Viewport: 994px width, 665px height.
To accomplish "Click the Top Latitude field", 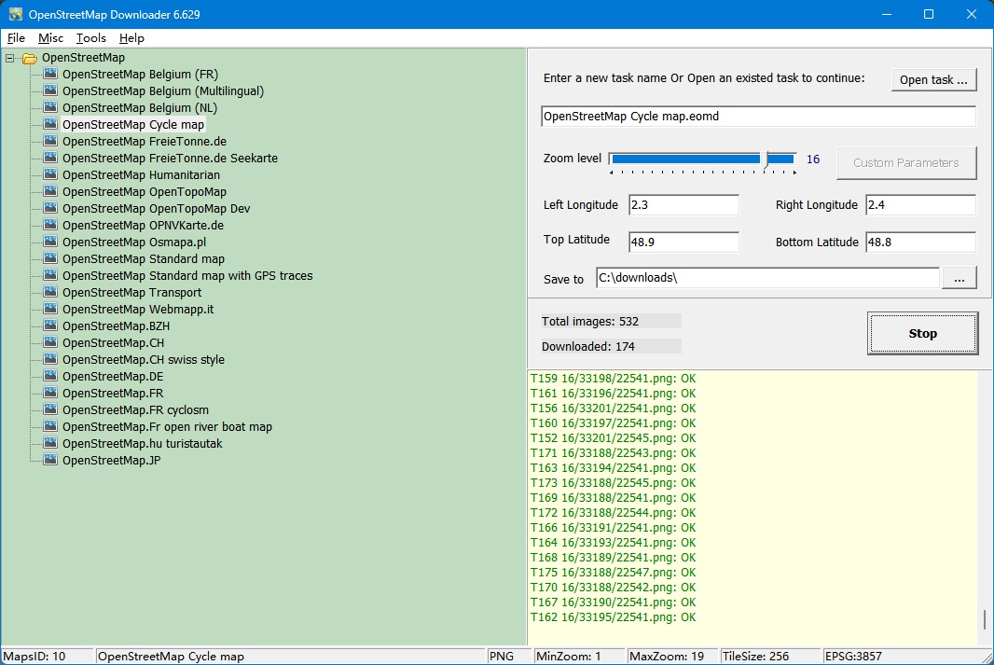I will pyautogui.click(x=683, y=242).
